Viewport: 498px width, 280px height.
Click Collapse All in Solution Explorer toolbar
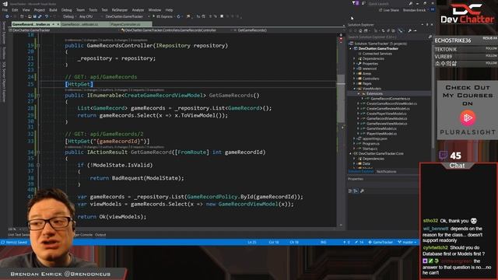tap(388, 31)
